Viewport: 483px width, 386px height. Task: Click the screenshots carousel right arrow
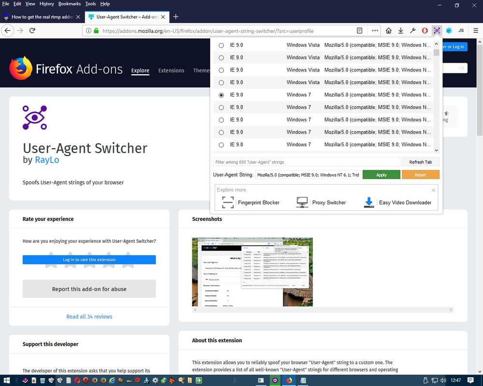[451, 310]
